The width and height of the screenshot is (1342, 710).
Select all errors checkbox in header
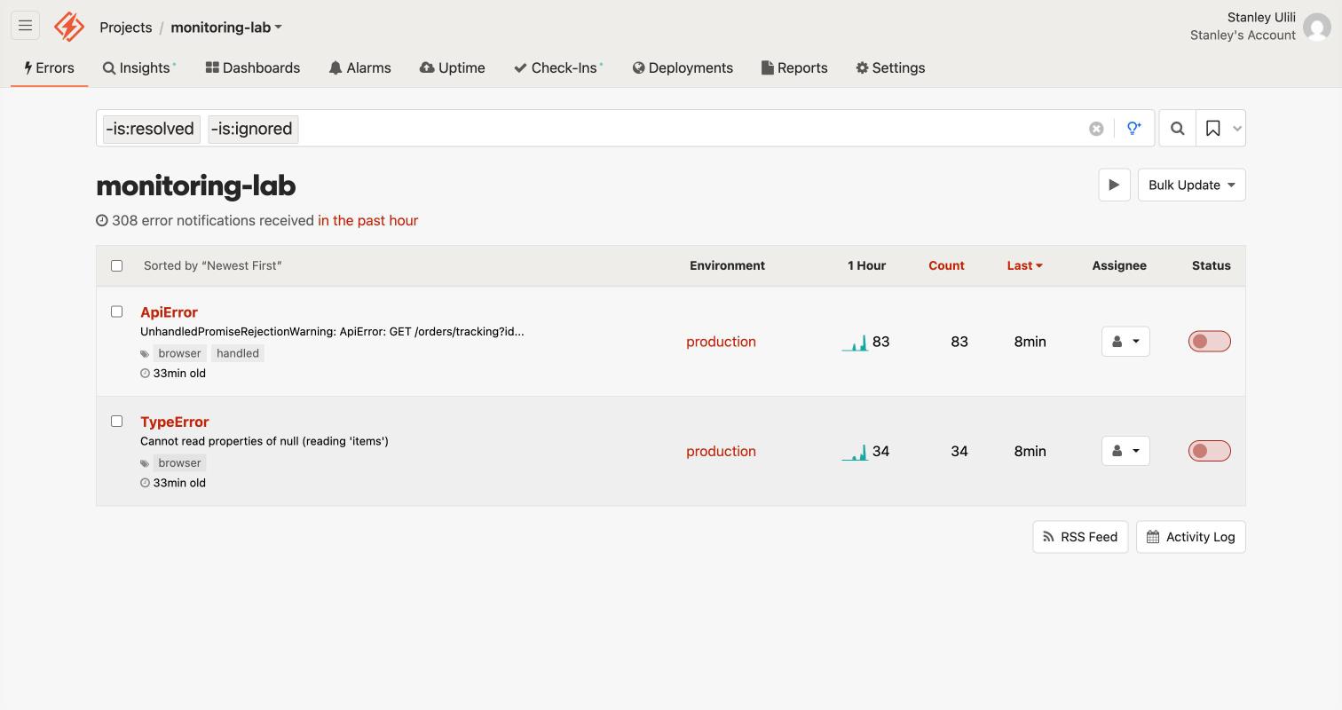(116, 265)
